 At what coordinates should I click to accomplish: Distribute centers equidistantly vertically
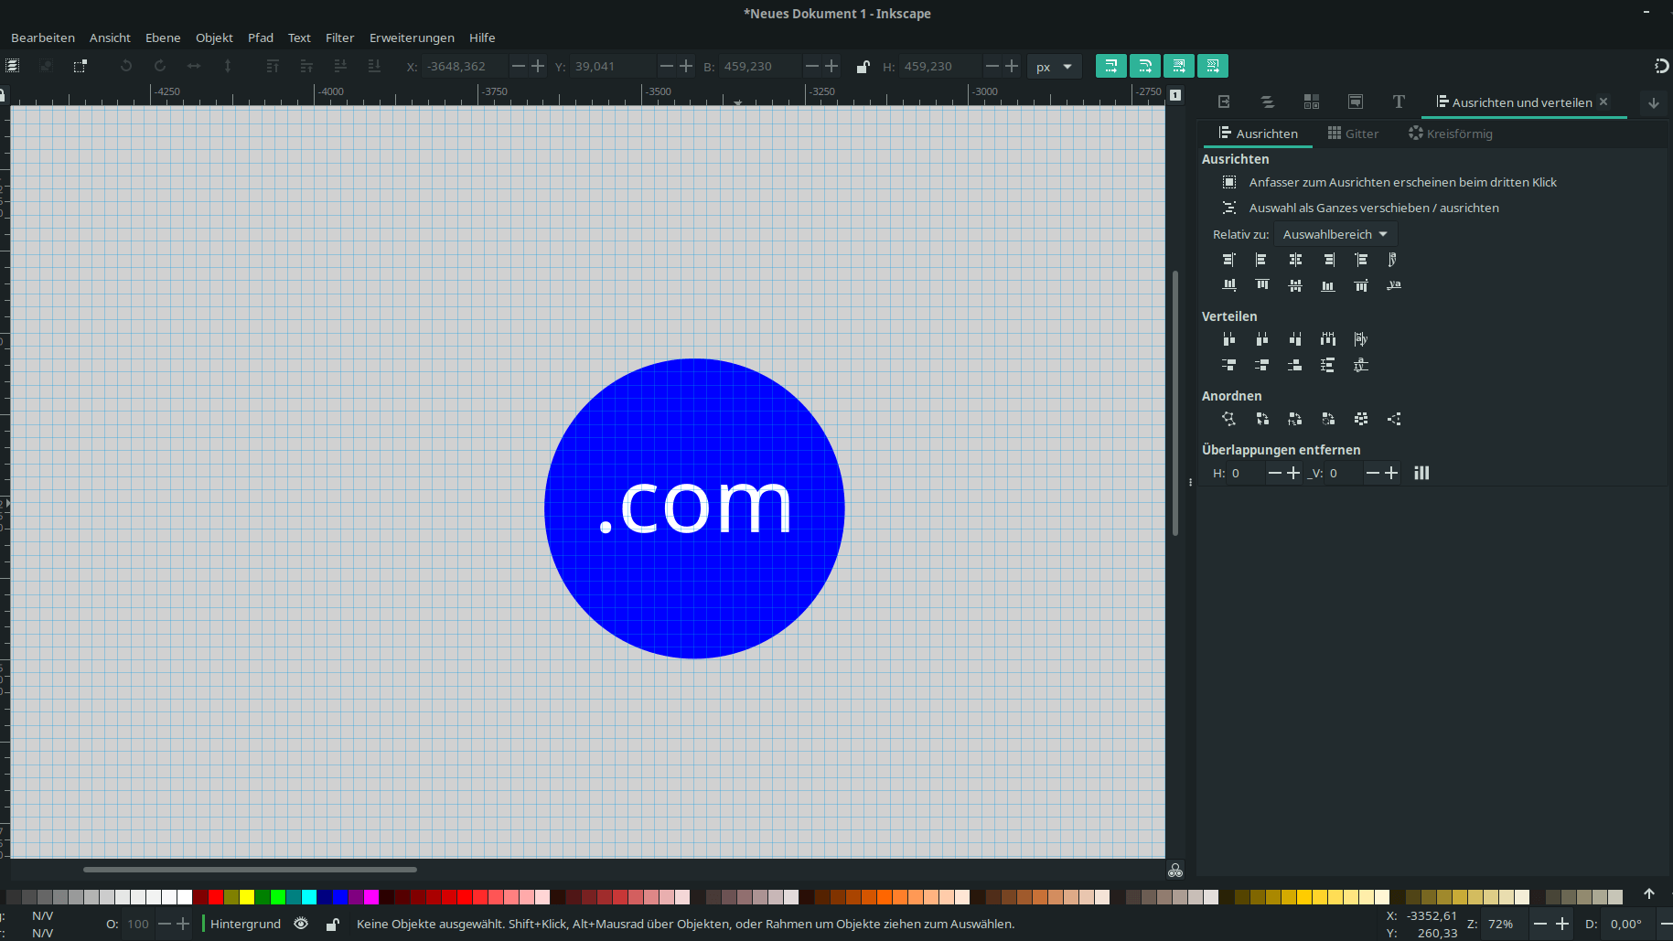tap(1262, 365)
